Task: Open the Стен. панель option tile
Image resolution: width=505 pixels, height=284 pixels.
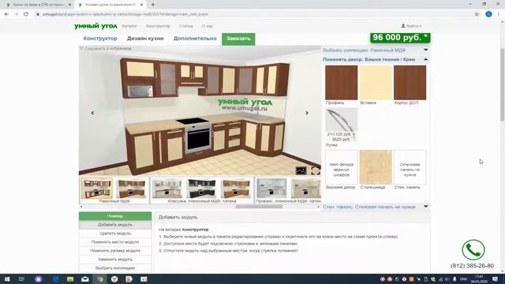Action: pos(410,167)
